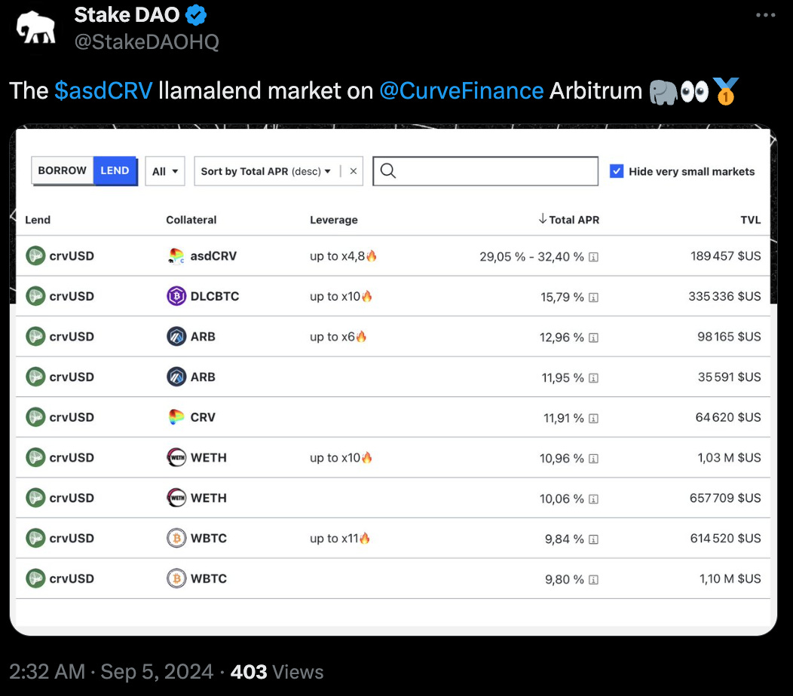Image resolution: width=793 pixels, height=696 pixels.
Task: Click the CRV collateral label
Action: click(x=203, y=417)
